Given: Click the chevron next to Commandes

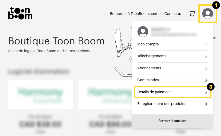Looking at the screenshot, I should point(206,80).
